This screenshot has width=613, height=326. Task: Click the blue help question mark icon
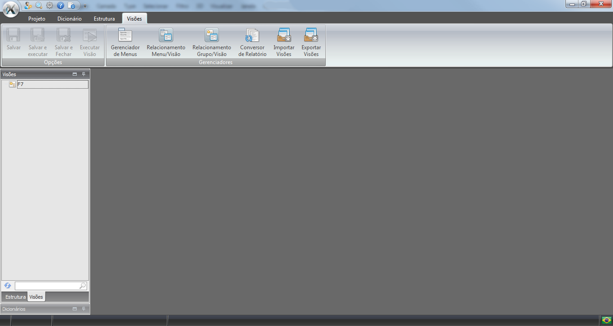tap(61, 5)
